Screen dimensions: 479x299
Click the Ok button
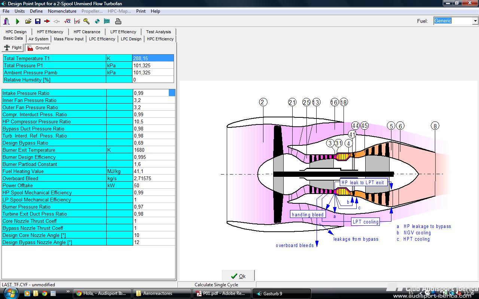pos(238,276)
